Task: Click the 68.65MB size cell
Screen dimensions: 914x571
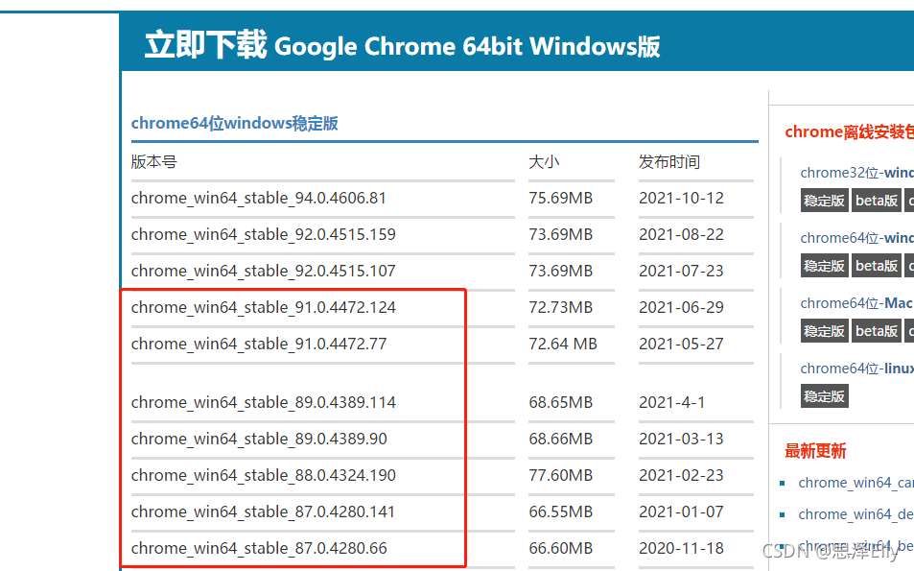Action: coord(561,402)
